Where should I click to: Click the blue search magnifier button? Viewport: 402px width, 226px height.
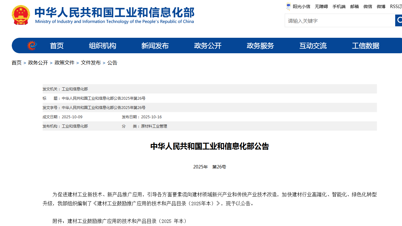[x=398, y=20]
